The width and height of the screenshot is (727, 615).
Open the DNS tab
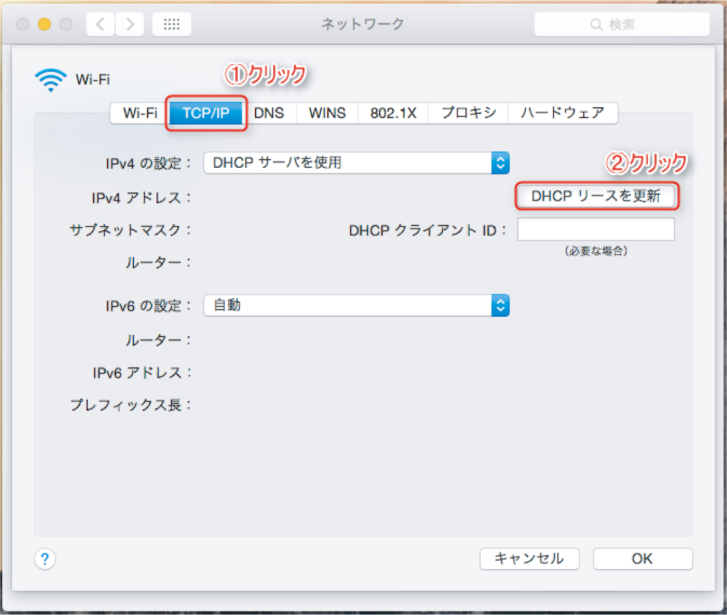coord(269,113)
